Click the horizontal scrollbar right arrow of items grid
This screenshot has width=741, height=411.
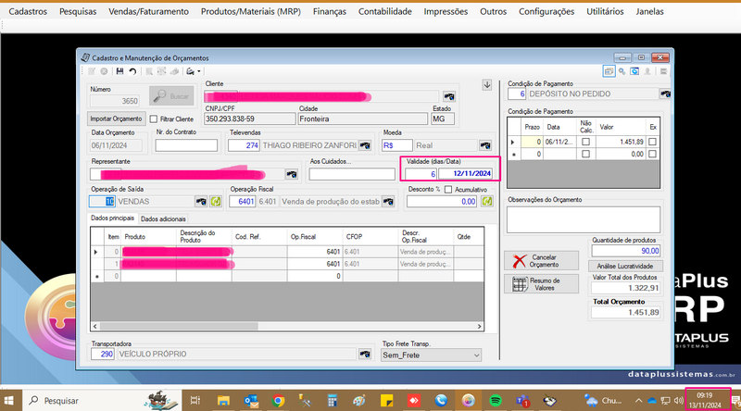click(479, 327)
